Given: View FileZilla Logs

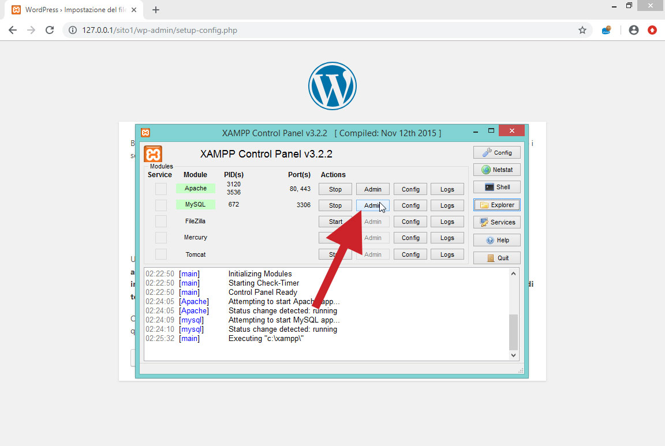Looking at the screenshot, I should coord(447,222).
